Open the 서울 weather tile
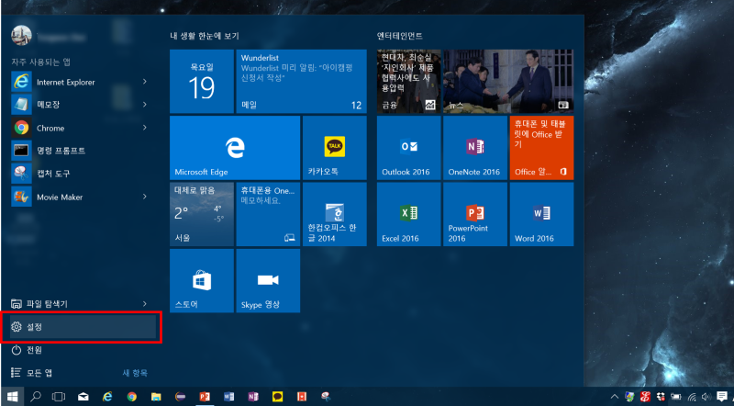The image size is (734, 406). (x=202, y=215)
